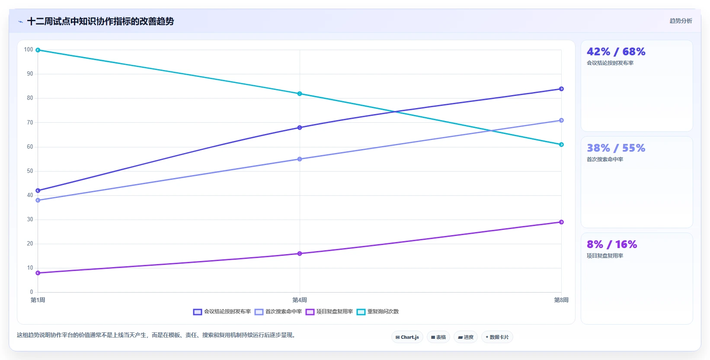Image resolution: width=710 pixels, height=360 pixels.
Task: Click the 项目复盘复用率 point at 第4周
Action: tap(300, 254)
